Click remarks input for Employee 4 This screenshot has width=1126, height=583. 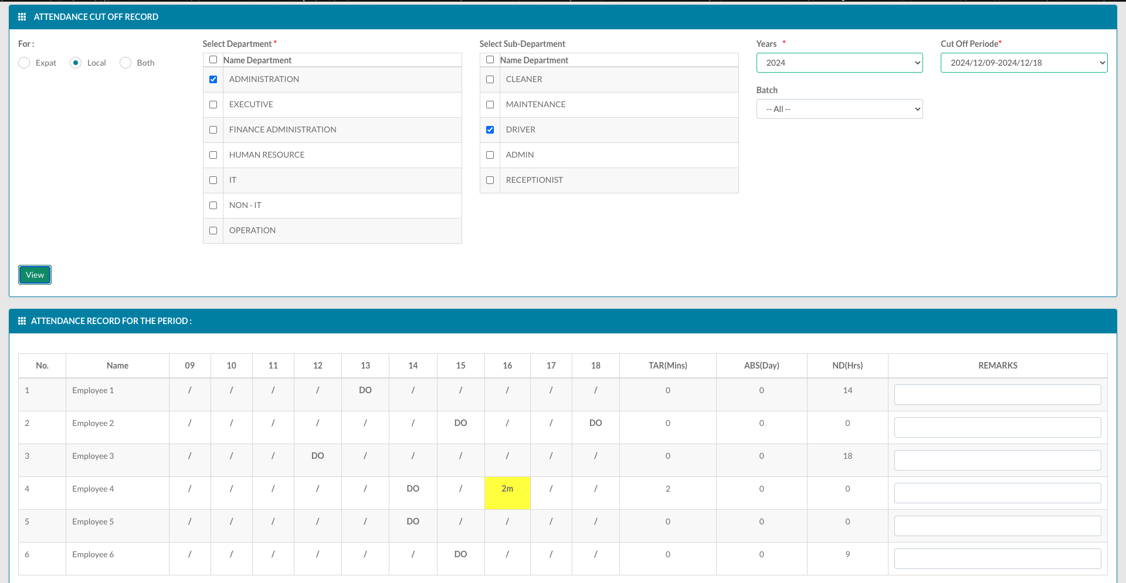[998, 493]
